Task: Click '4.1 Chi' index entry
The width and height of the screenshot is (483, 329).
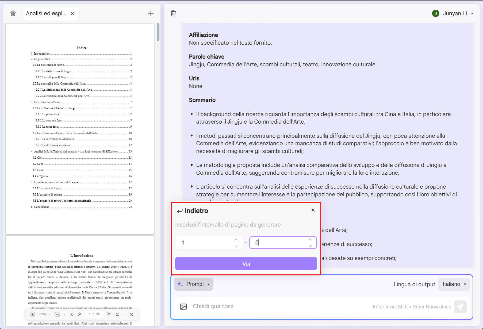Action: point(82,158)
